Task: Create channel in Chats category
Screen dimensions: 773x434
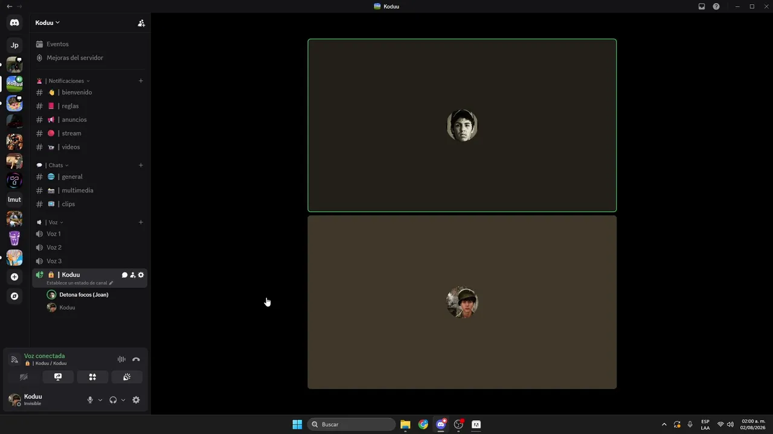Action: tap(141, 165)
